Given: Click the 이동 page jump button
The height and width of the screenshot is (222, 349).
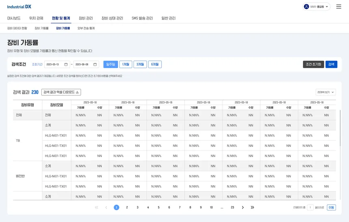Looking at the screenshot, I should [331, 207].
